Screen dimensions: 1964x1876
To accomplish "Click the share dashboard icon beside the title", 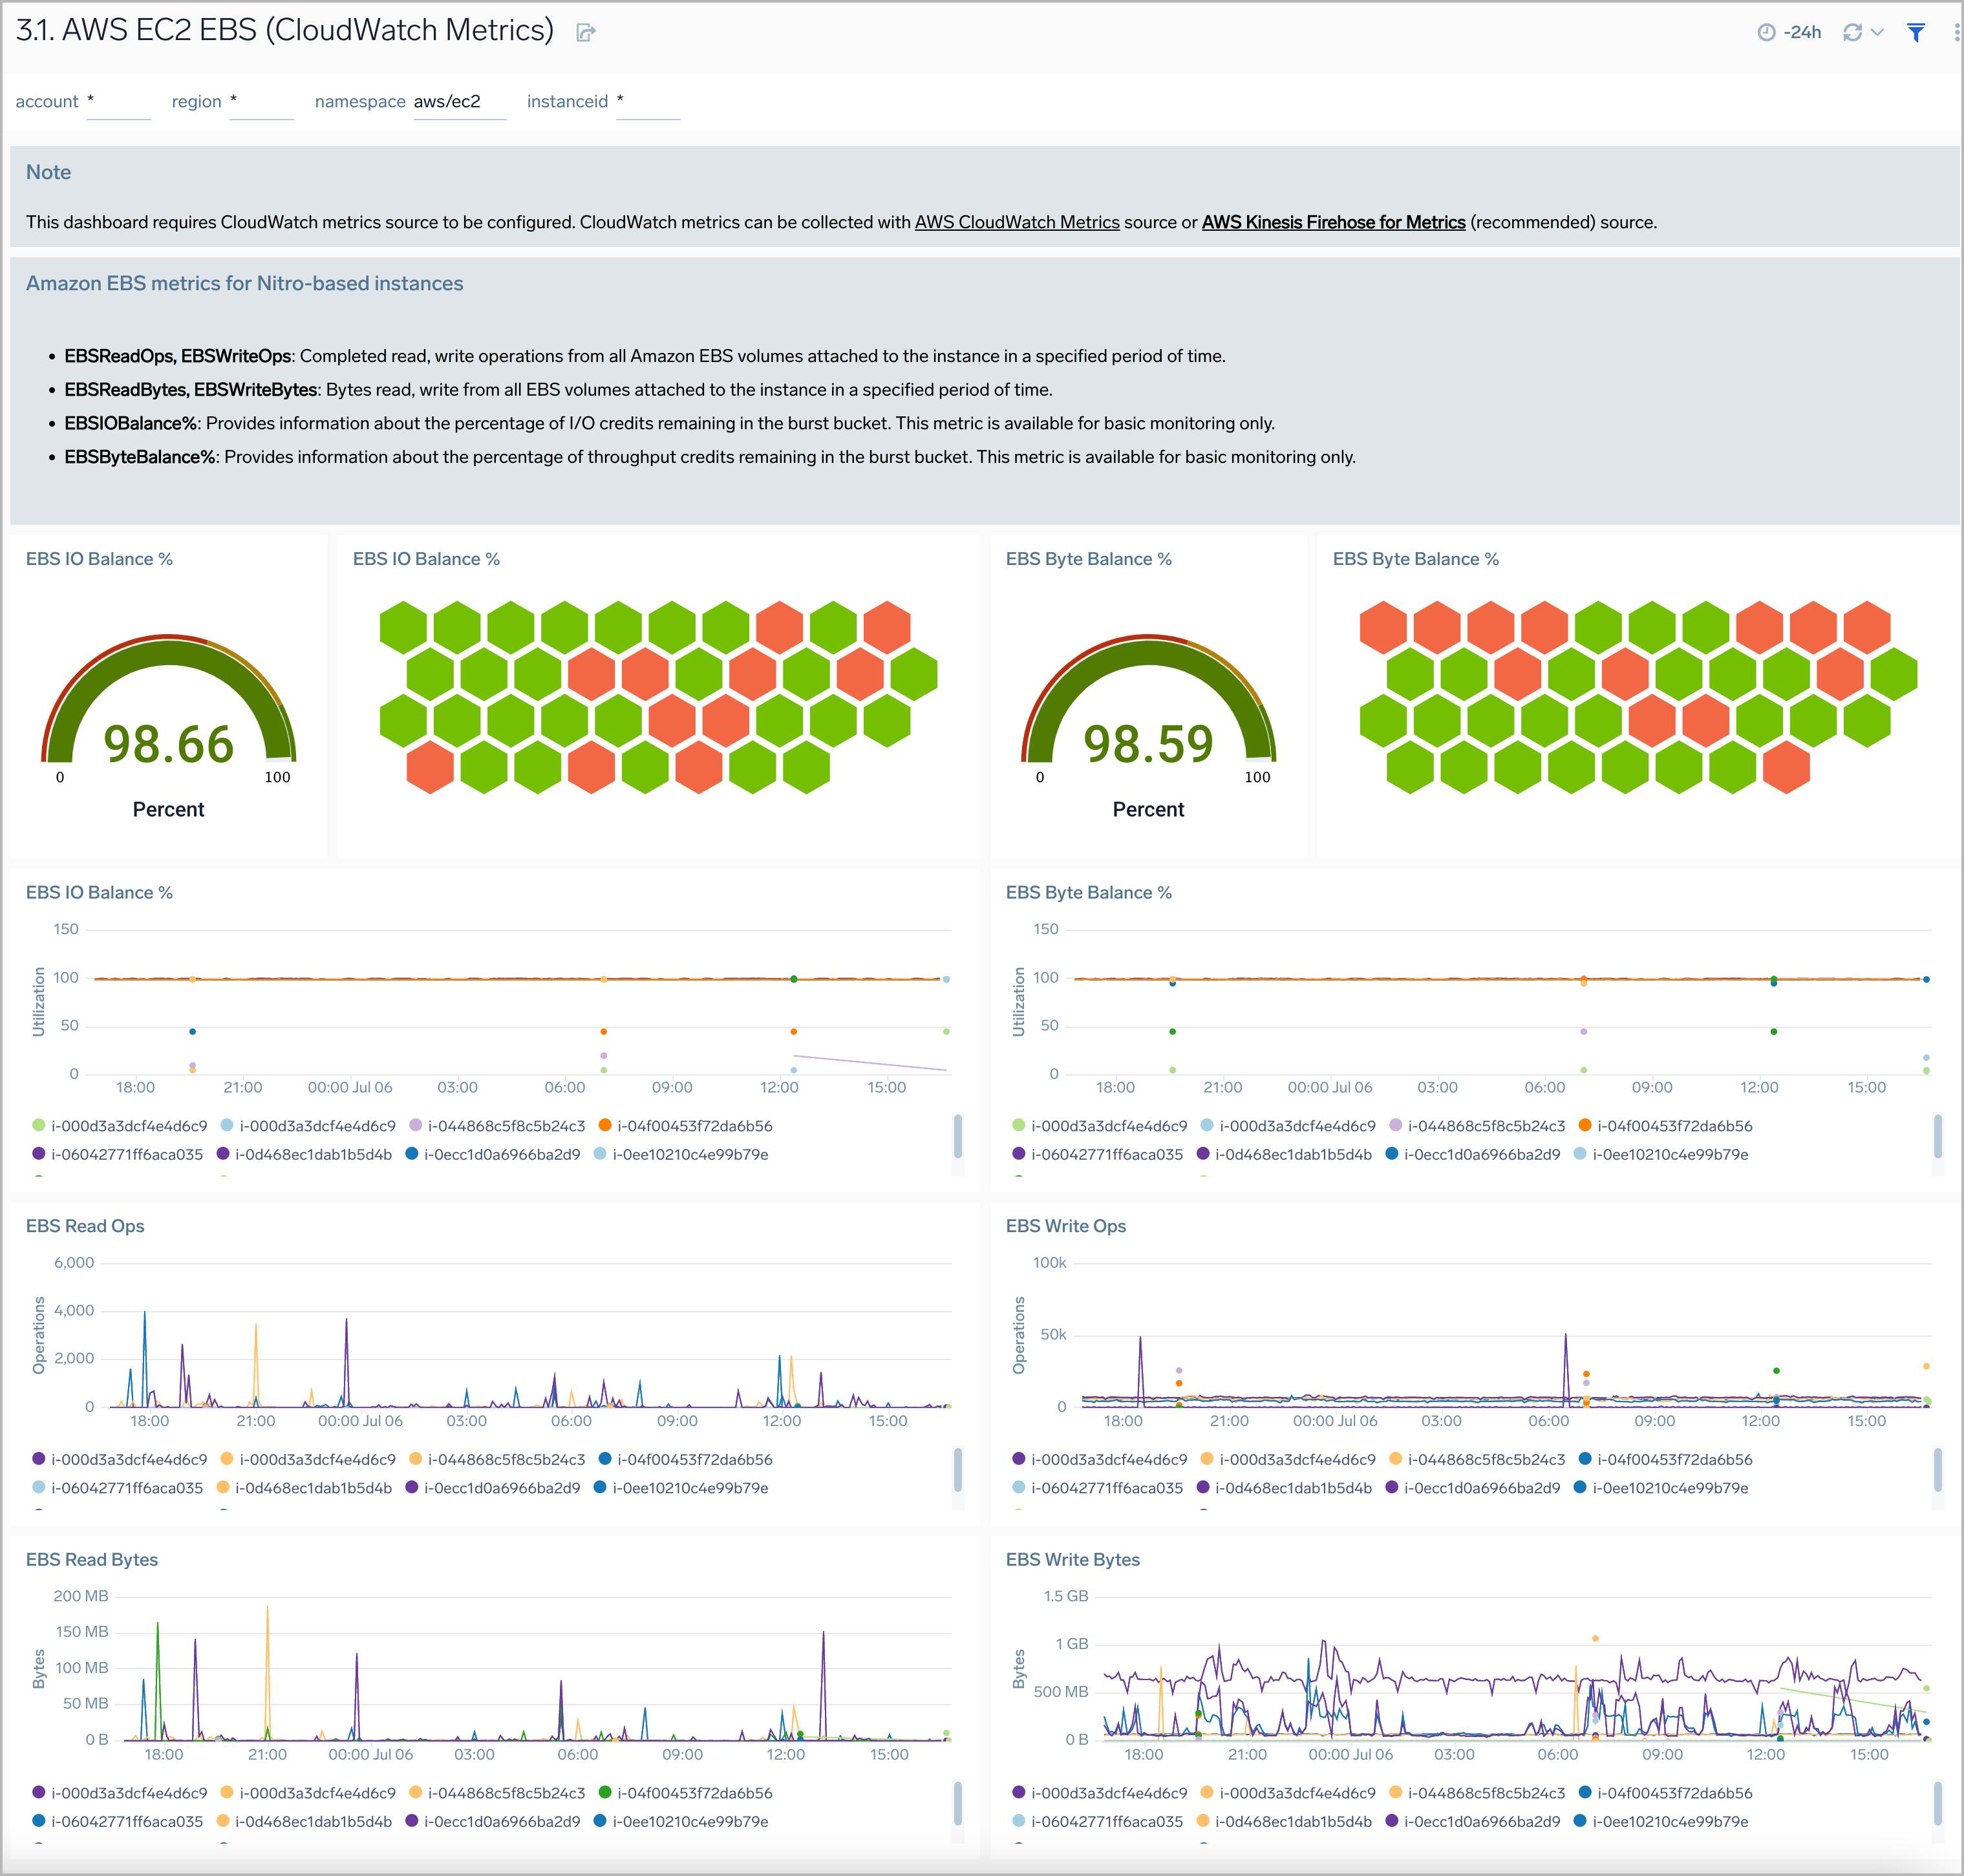I will click(586, 33).
